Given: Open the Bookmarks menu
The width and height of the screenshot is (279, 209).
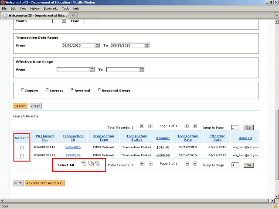Looking at the screenshot, I should pos(51,8).
